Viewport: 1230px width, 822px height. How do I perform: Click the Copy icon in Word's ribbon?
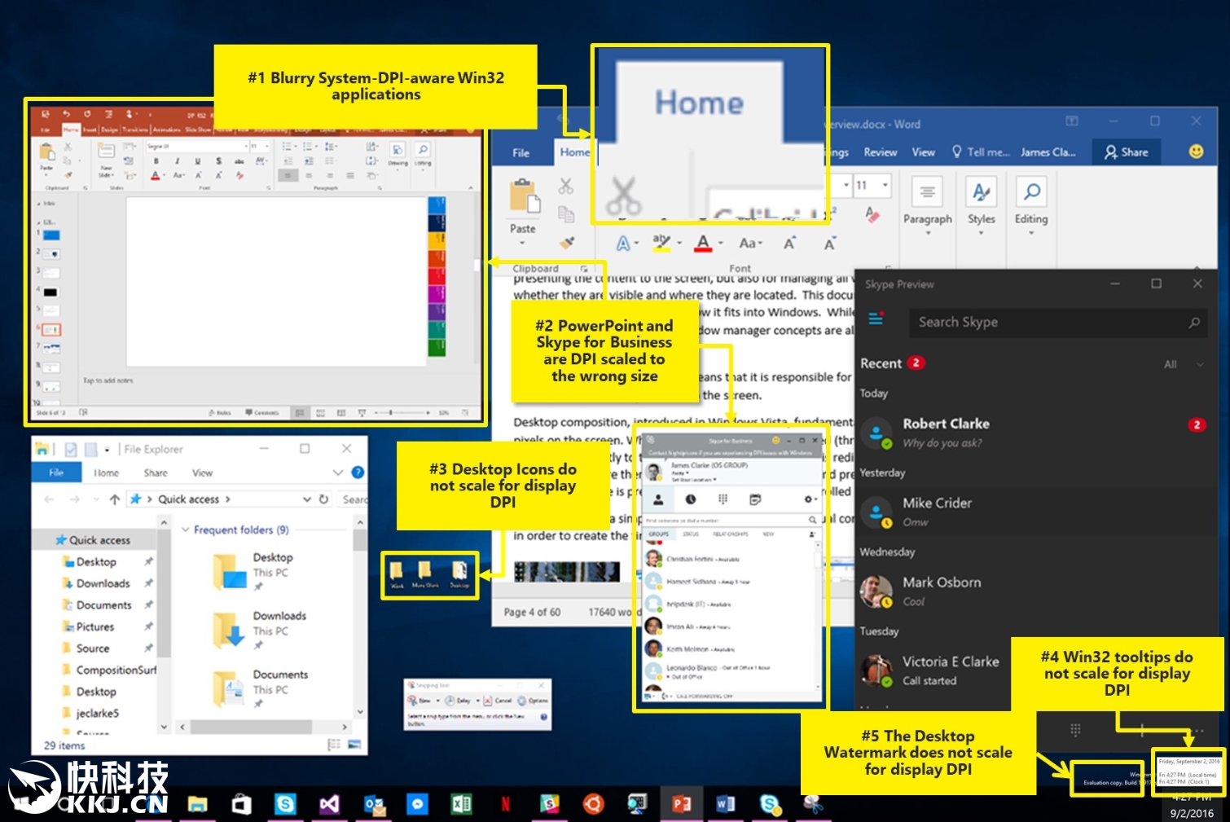566,214
